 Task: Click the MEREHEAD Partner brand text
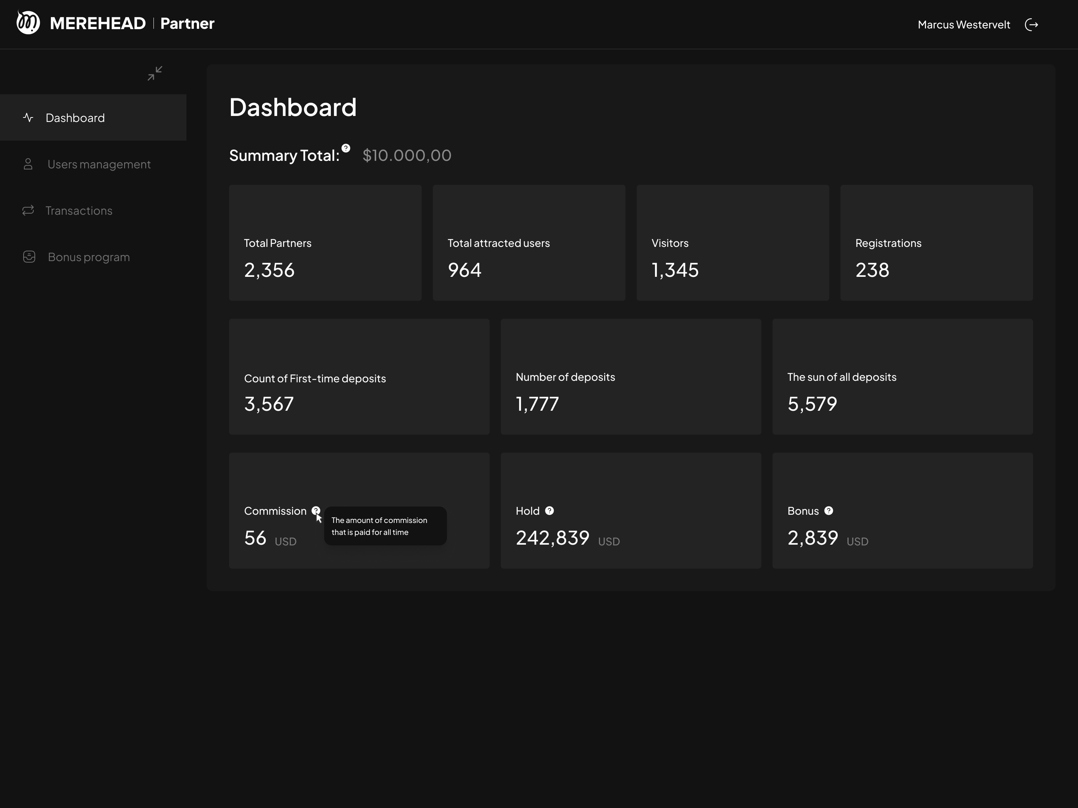coord(132,23)
